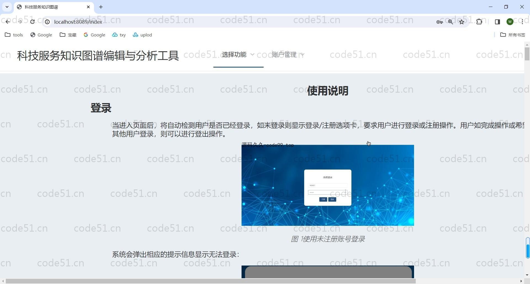Viewport: 530px width, 284px height.
Task: Click the login screenshot thumbnail image
Action: click(328, 185)
